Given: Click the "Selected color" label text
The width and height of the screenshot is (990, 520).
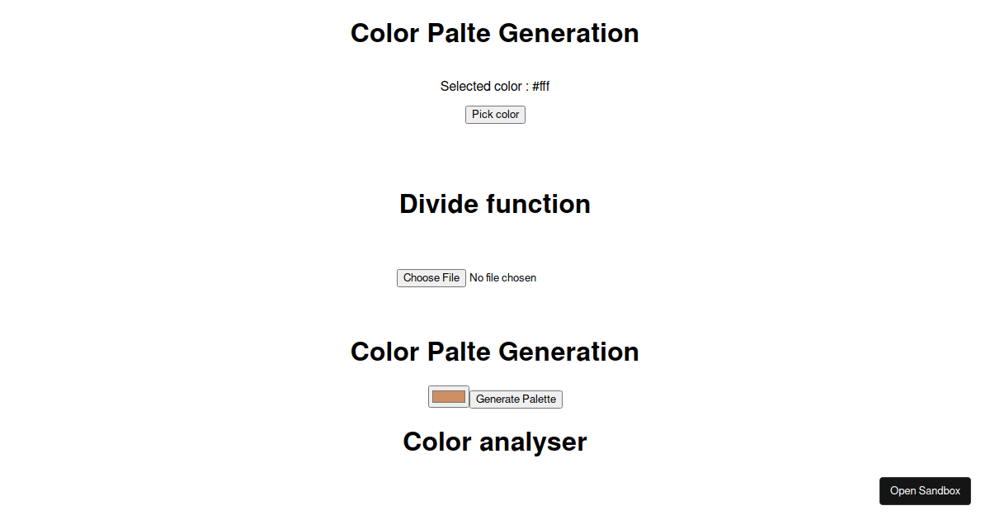Looking at the screenshot, I should (481, 86).
